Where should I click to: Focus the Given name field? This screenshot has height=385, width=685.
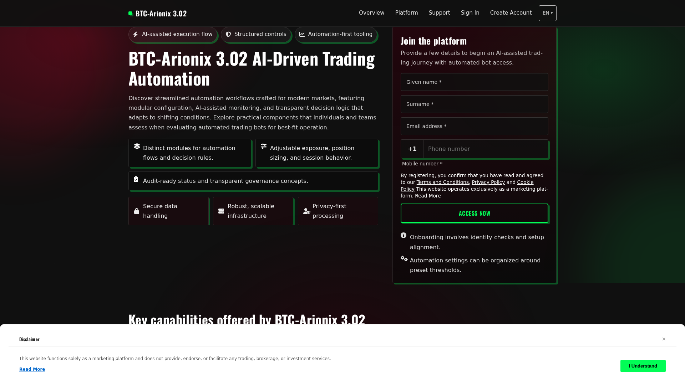pos(475,82)
